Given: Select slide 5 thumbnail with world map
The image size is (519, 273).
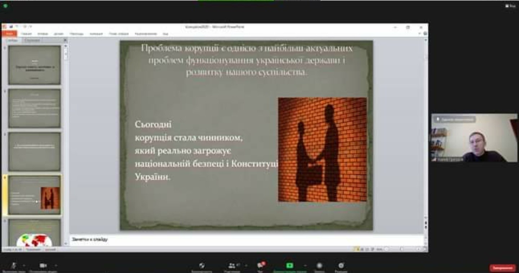Looking at the screenshot, I should [35, 233].
